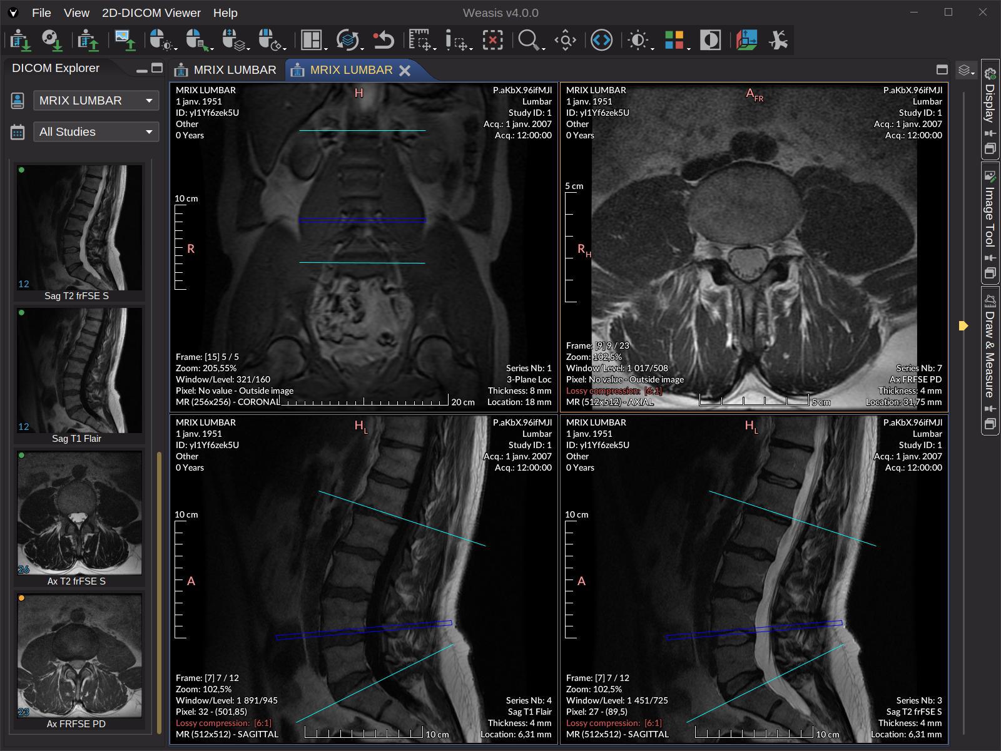Click the reset display icon
This screenshot has width=1001, height=751.
pos(384,40)
